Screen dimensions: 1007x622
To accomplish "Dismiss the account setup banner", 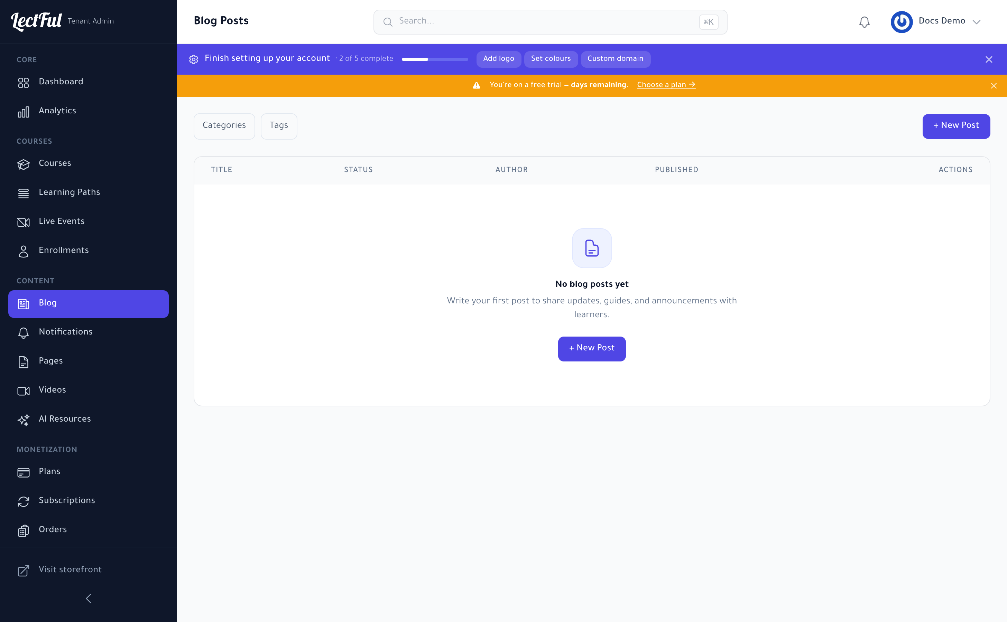I will [x=989, y=59].
